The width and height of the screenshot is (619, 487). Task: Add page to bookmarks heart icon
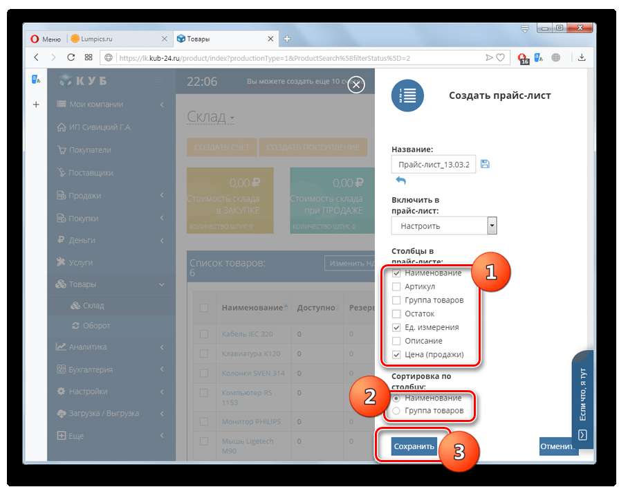click(x=500, y=57)
